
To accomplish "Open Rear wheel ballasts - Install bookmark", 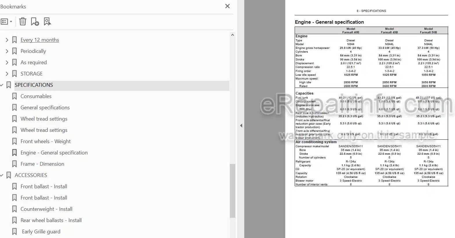I will click(x=51, y=220).
